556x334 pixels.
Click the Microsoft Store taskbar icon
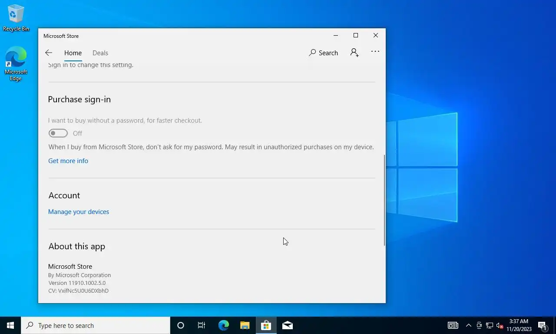pyautogui.click(x=266, y=325)
